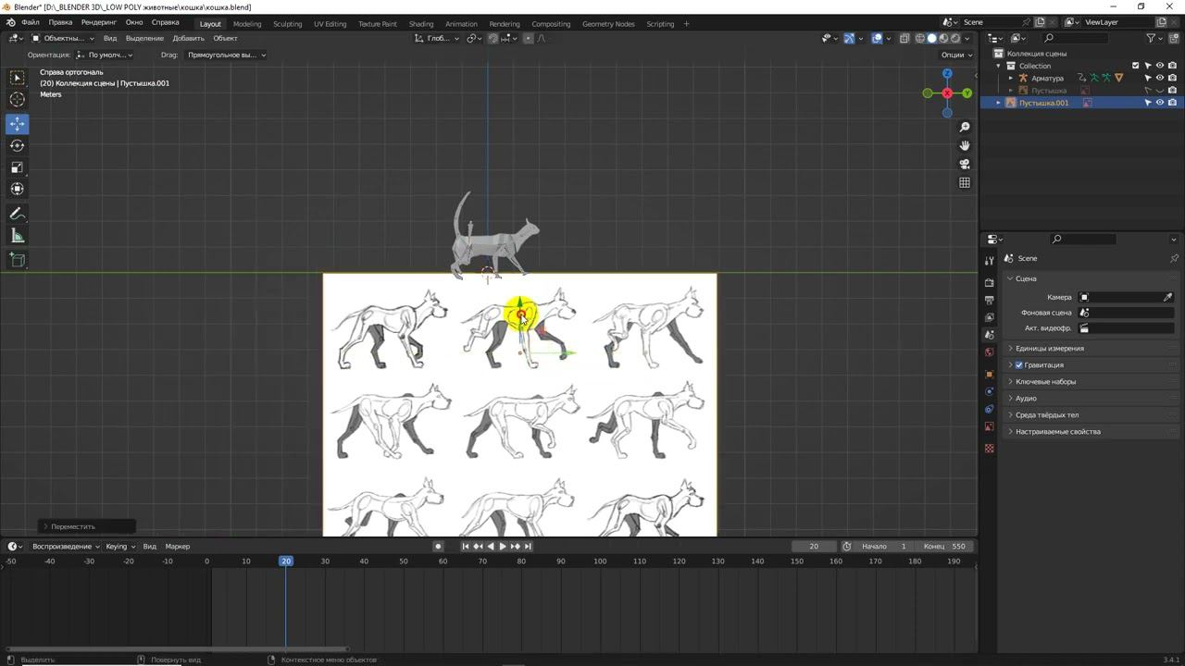
Task: Toggle auto keying record button
Action: tap(438, 546)
